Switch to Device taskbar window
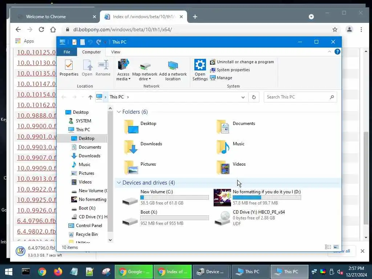 [211, 272]
